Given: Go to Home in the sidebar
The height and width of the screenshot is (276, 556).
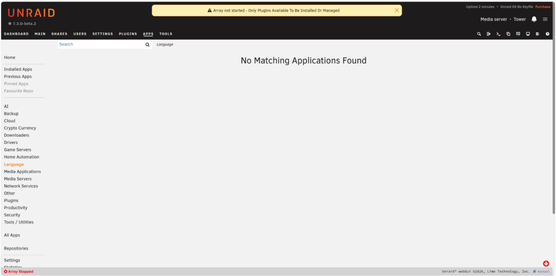Looking at the screenshot, I should click(x=9, y=57).
